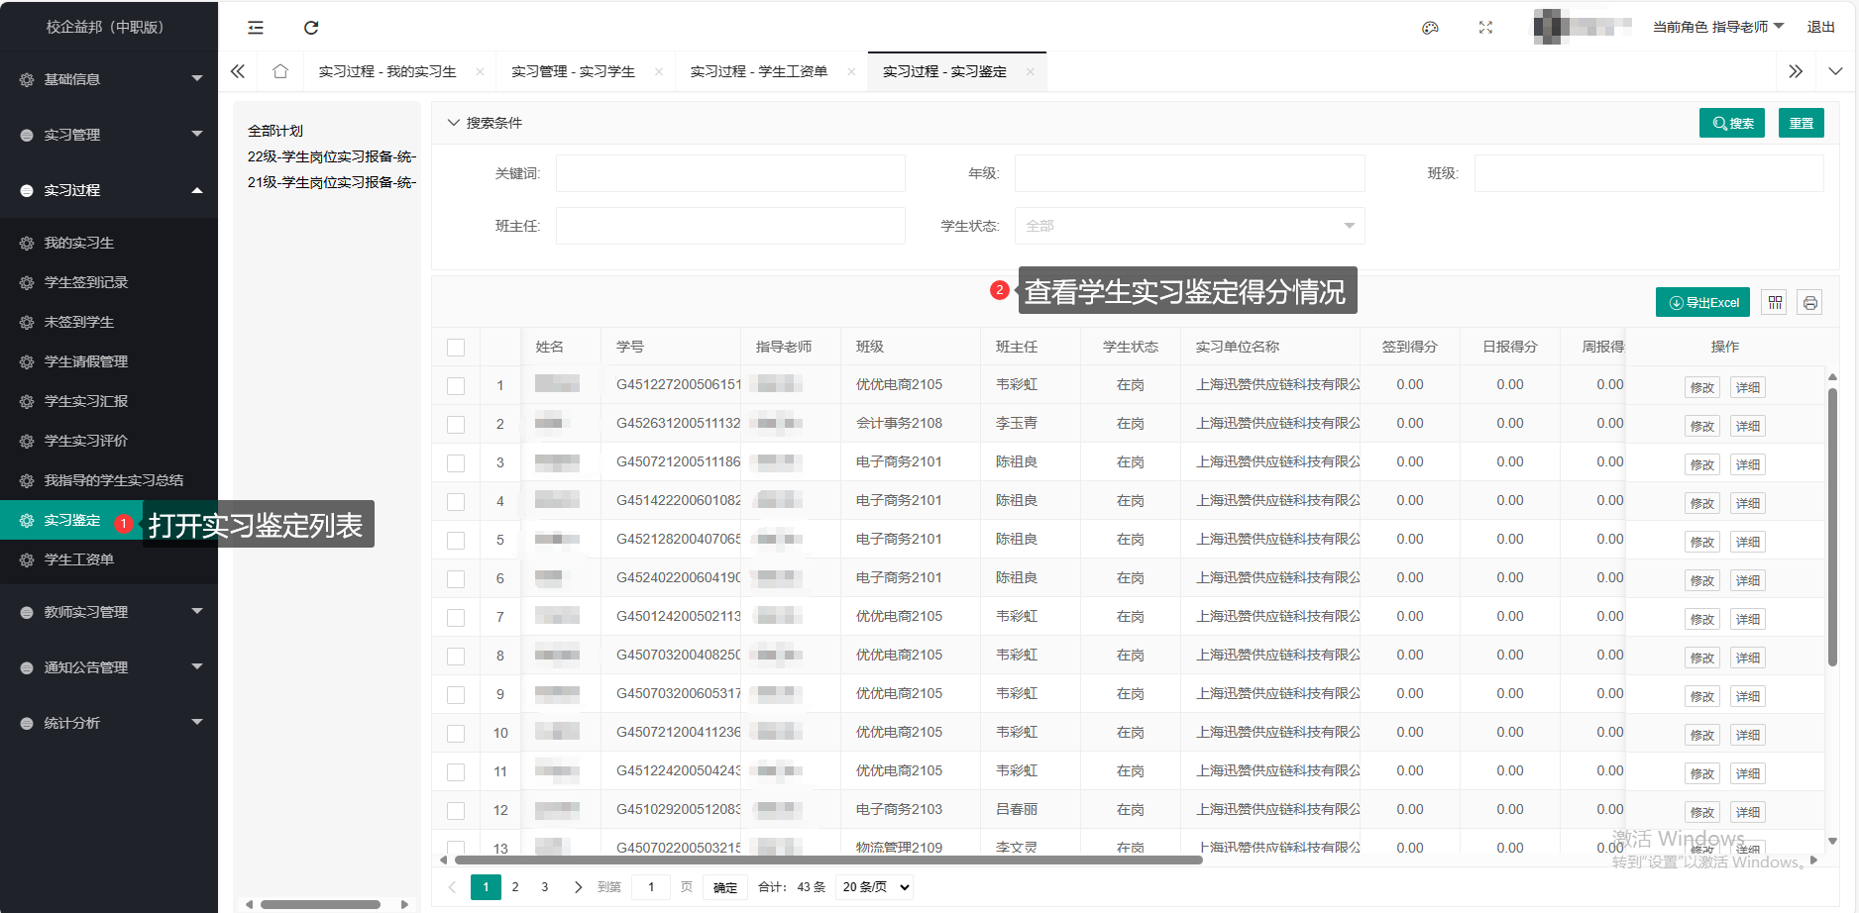Expand the 教师实习管理 sidebar menu
The height and width of the screenshot is (913, 1859).
point(109,612)
